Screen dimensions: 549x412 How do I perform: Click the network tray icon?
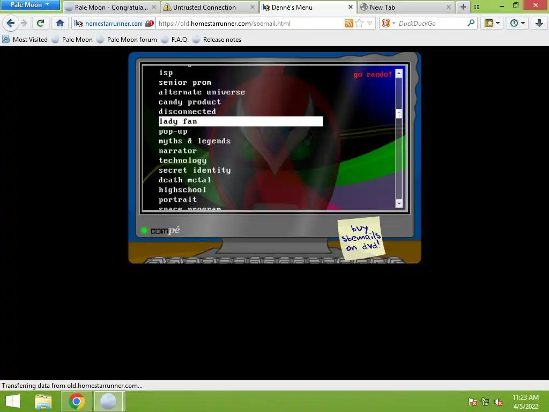pyautogui.click(x=486, y=402)
